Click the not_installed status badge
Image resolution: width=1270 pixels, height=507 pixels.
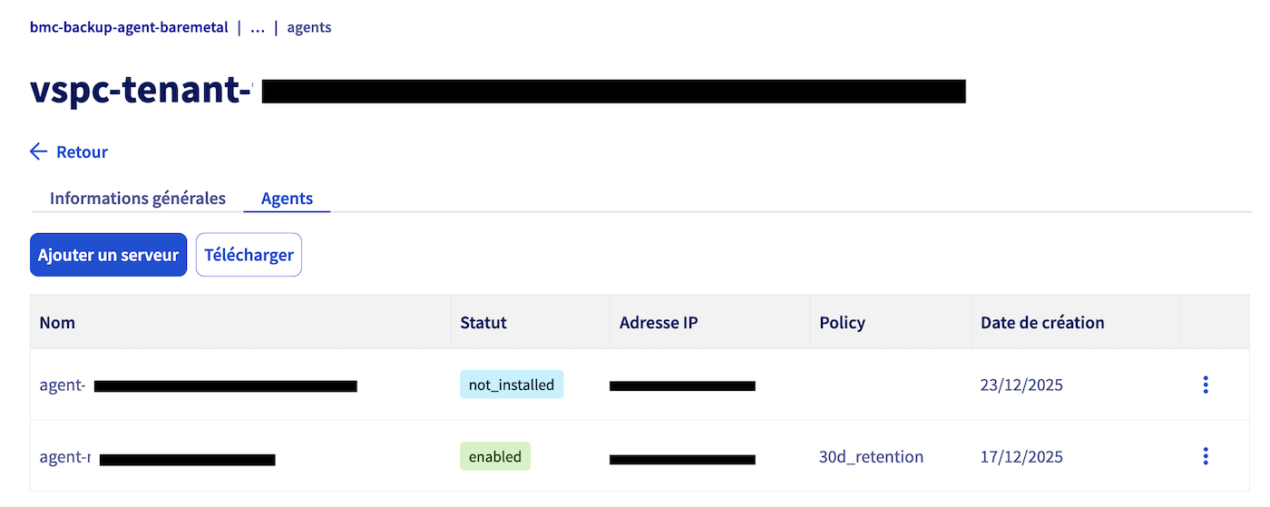point(511,385)
